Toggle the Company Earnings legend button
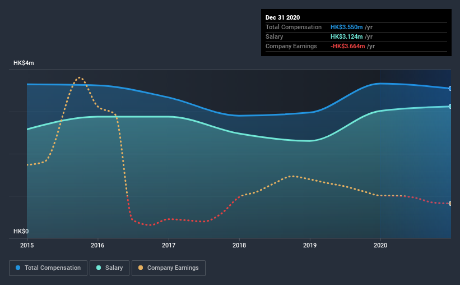Viewport: 460px width, 285px height. 169,268
